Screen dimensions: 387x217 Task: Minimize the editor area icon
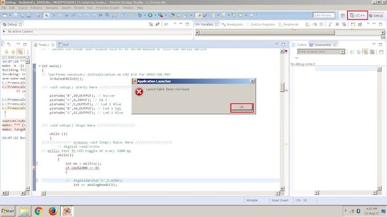277,44
